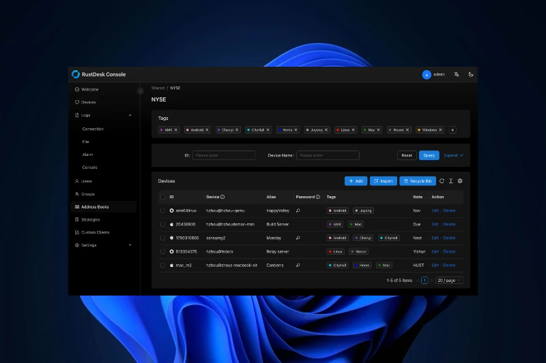
Task: Toggle dark mode with the moon icon
Action: click(471, 74)
